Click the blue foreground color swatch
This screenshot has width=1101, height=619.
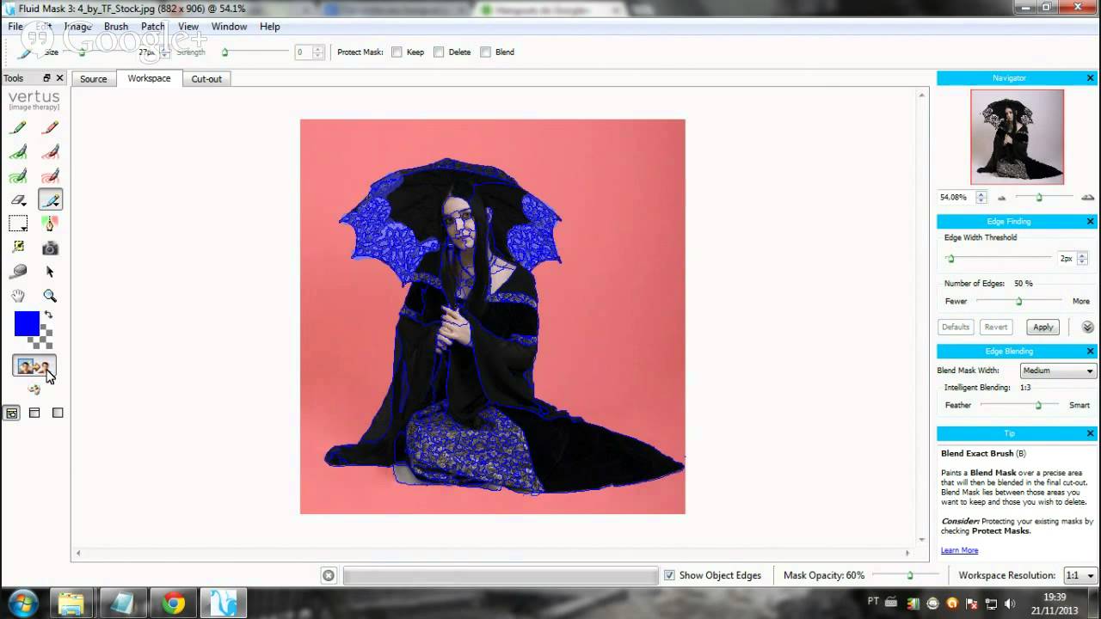point(27,323)
